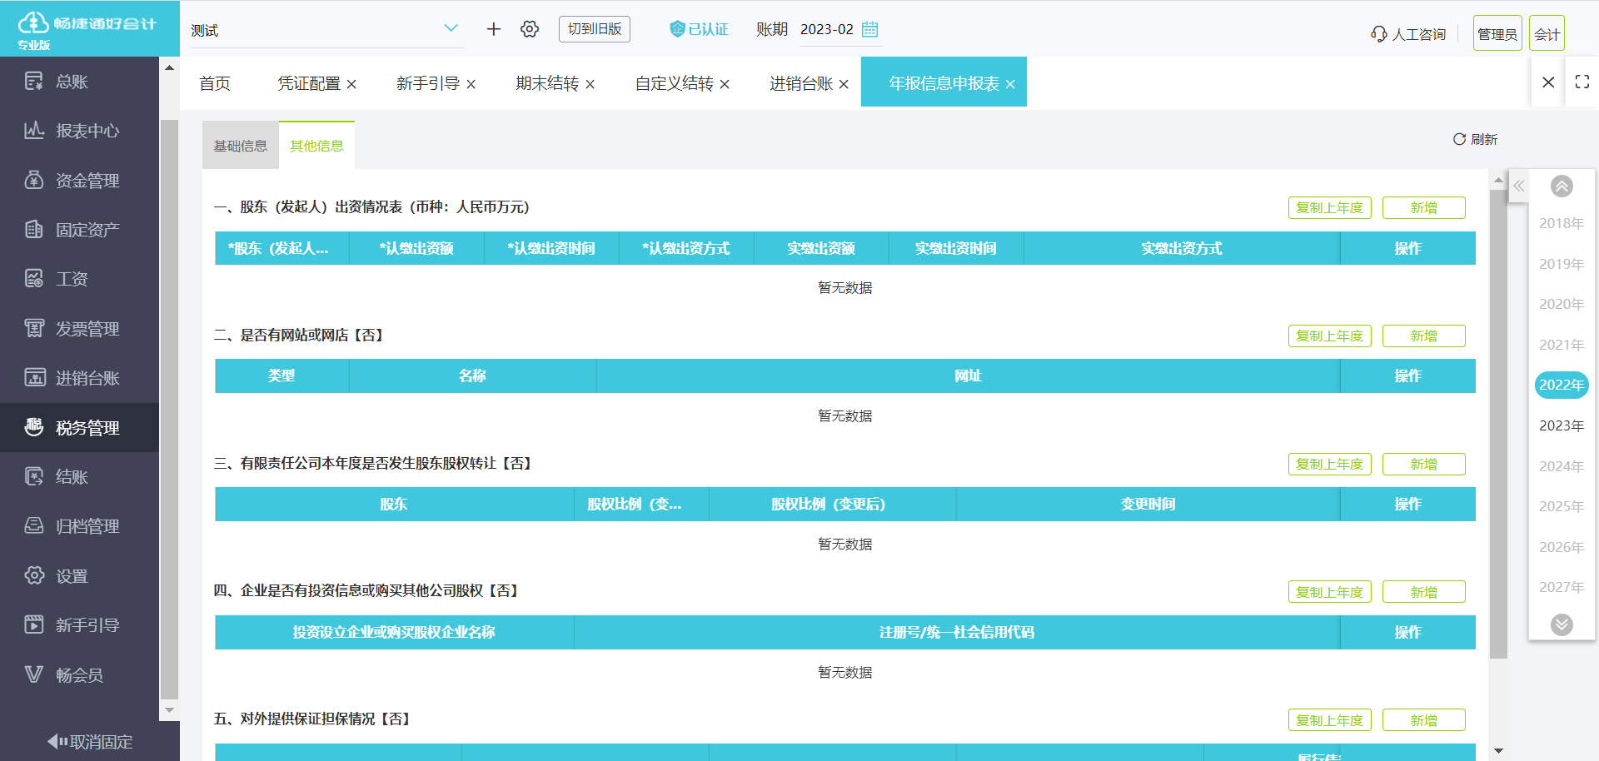Open the settings gear in top bar
The image size is (1599, 761).
pos(530,29)
